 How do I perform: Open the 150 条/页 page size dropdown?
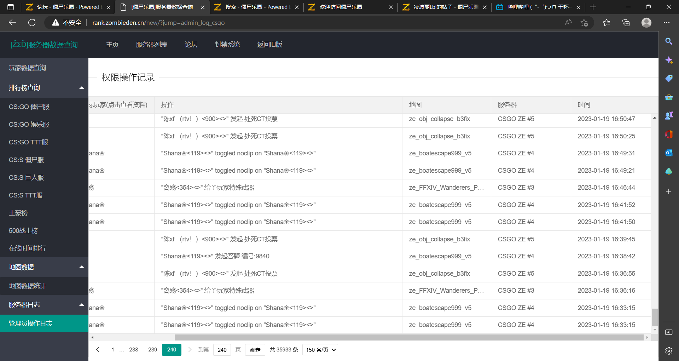click(x=320, y=350)
